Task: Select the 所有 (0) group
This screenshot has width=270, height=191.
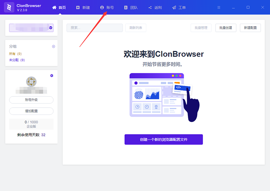Action: 15,54
